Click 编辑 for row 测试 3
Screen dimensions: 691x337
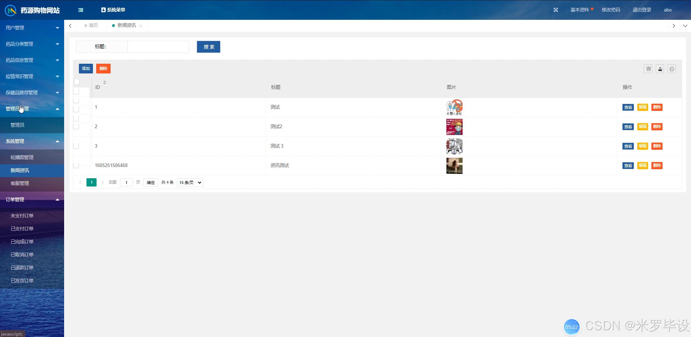[x=643, y=146]
